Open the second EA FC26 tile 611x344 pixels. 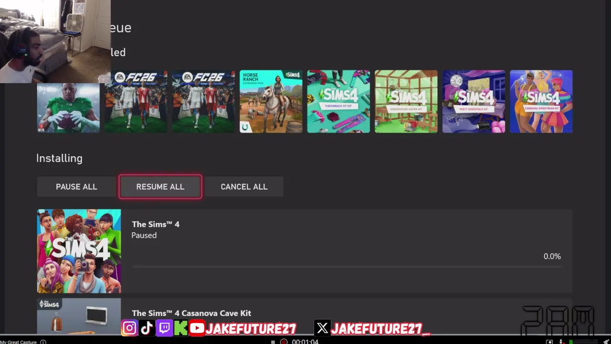[x=203, y=101]
